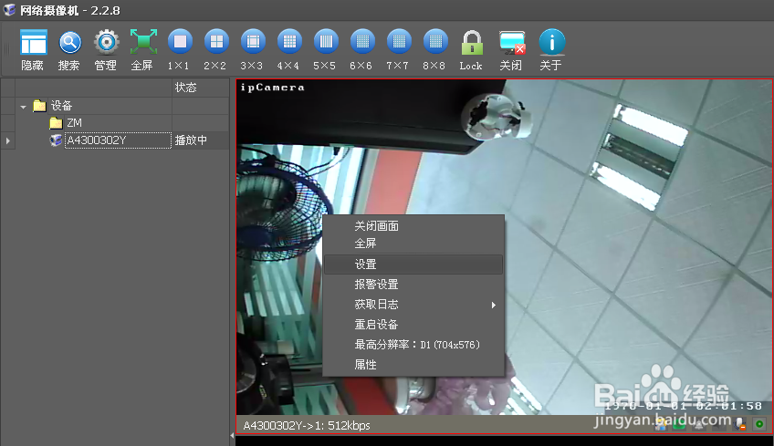Choose 报警设置 in the context menu

[x=413, y=285]
